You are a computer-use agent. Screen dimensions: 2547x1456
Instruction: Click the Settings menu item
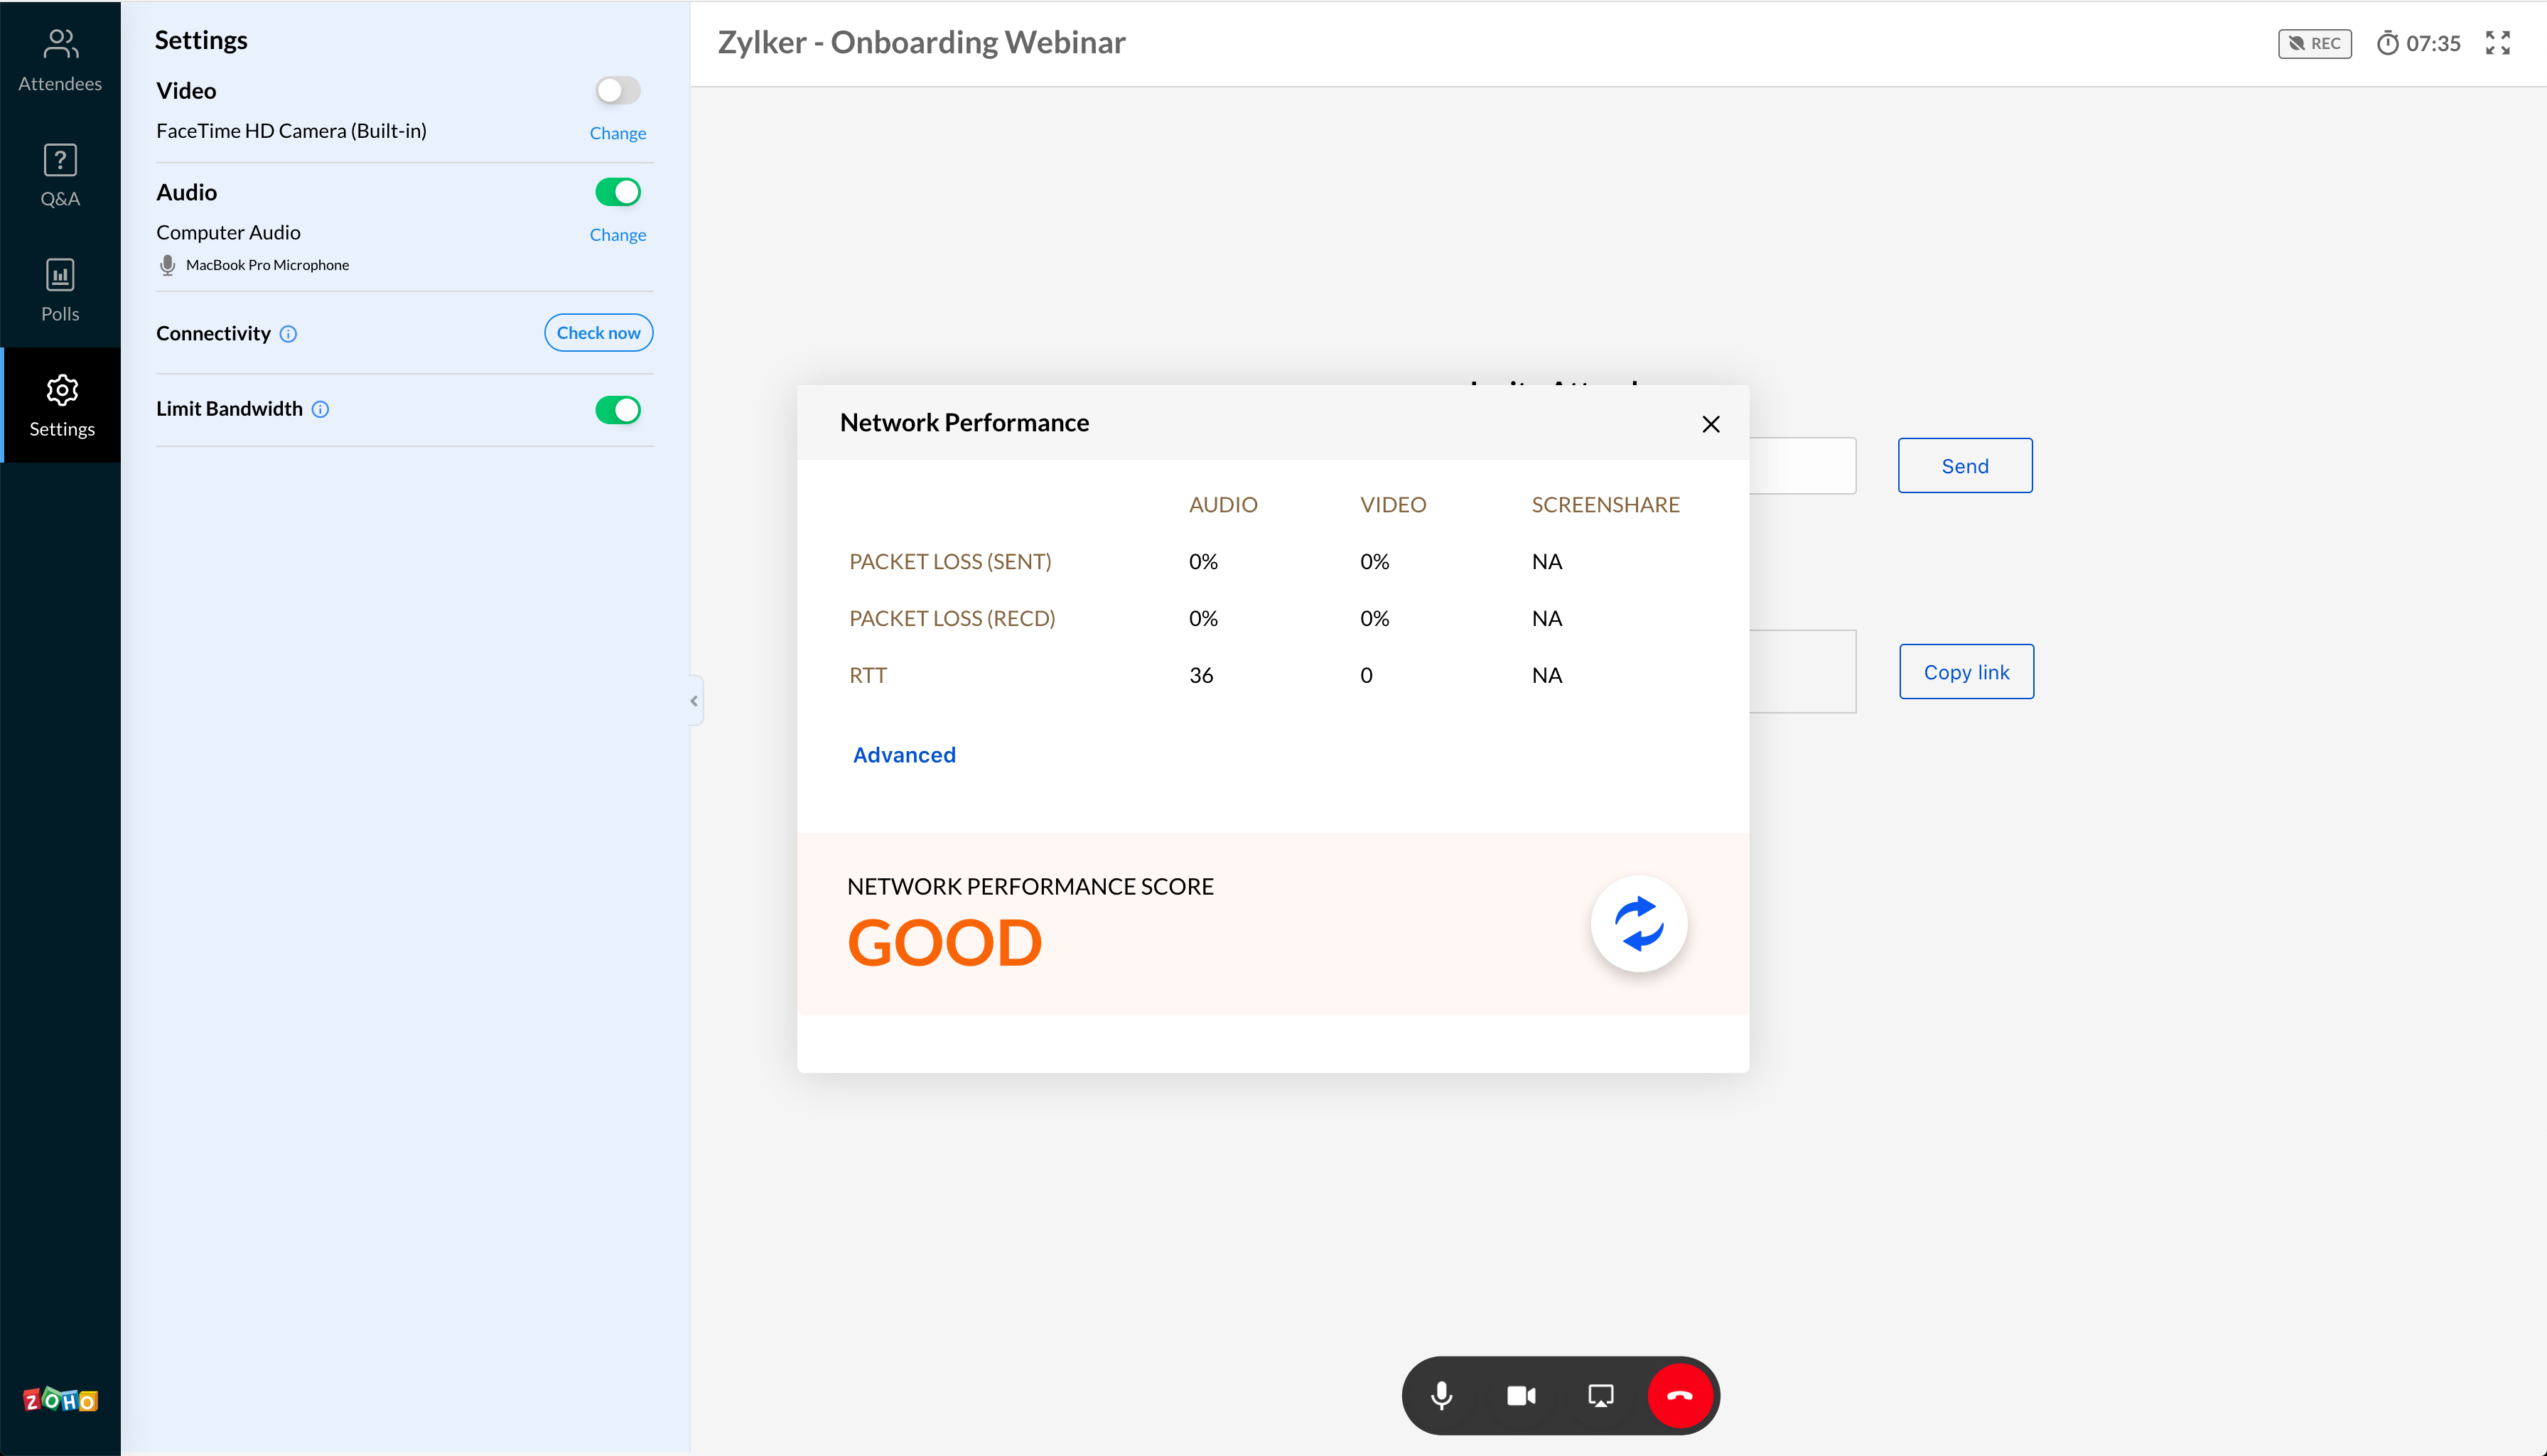pos(61,408)
